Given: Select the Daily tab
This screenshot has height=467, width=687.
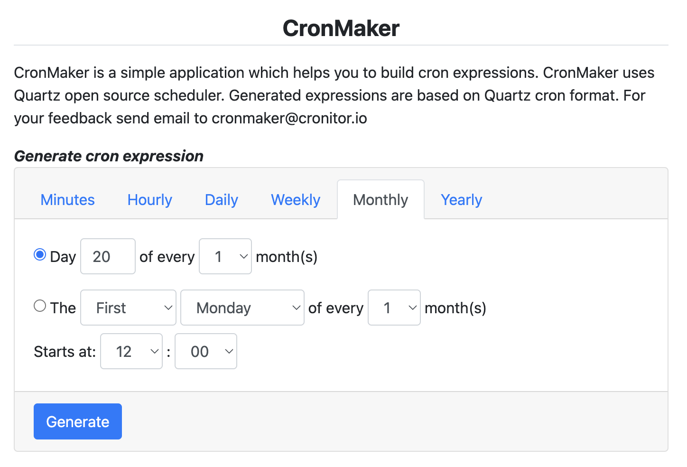Looking at the screenshot, I should tap(221, 200).
